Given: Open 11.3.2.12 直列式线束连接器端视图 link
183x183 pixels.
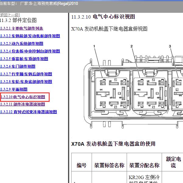Looking at the screenshot, I should pos(29,112).
